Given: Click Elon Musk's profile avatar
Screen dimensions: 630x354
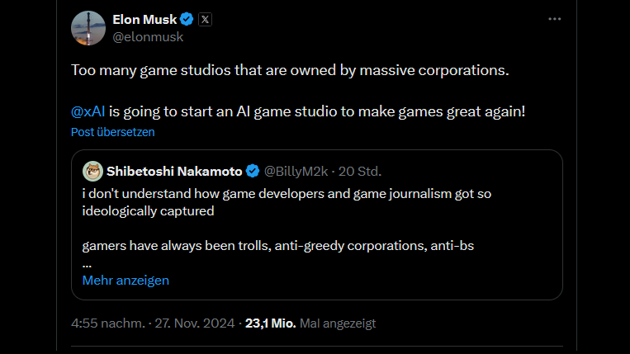Looking at the screenshot, I should point(88,28).
